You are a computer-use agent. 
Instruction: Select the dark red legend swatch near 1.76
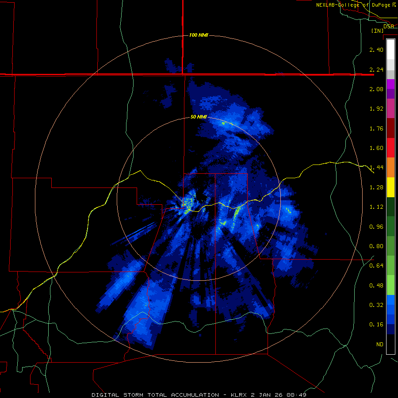[x=390, y=128]
